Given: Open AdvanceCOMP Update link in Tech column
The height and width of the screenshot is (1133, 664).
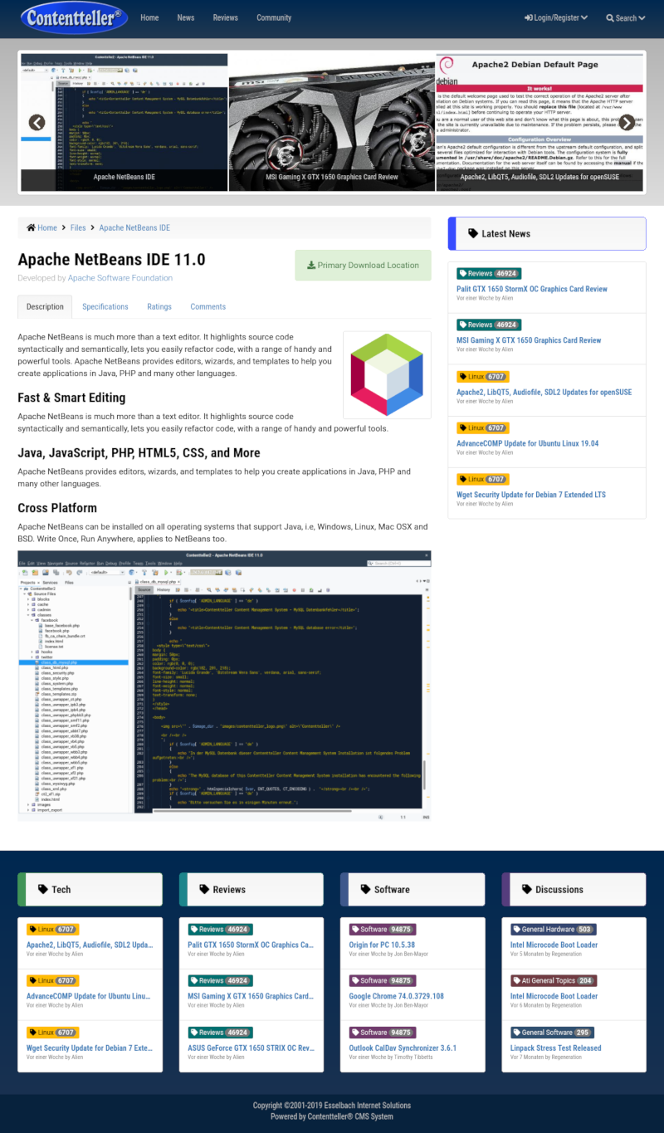Looking at the screenshot, I should tap(89, 996).
